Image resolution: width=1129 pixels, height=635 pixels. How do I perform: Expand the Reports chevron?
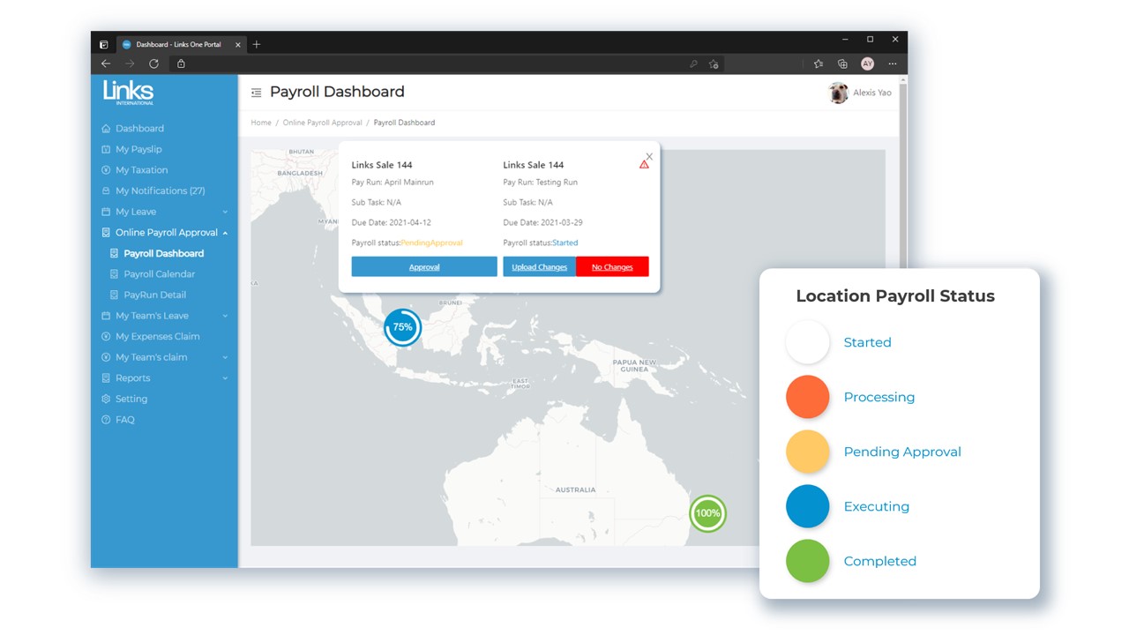[225, 378]
